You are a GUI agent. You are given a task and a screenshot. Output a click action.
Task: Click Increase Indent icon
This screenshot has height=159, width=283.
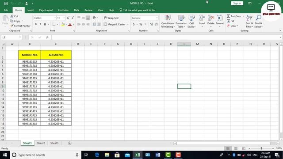pyautogui.click(x=99, y=24)
